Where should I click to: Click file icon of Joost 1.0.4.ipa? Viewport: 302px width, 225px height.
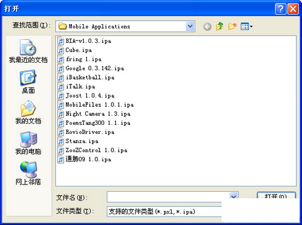(60, 95)
